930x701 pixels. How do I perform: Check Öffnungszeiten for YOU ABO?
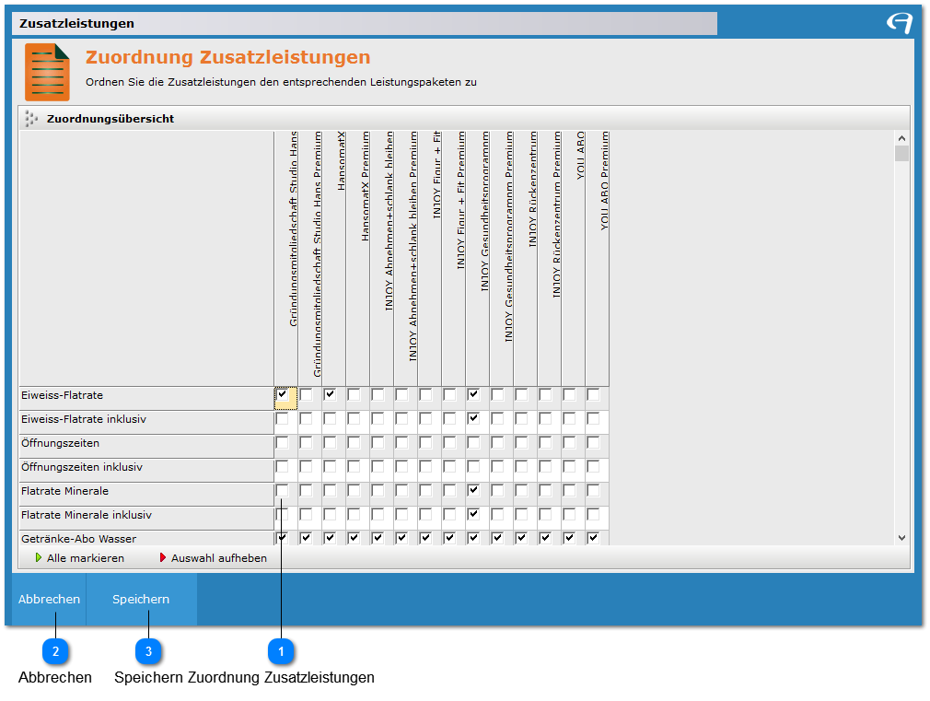click(x=569, y=442)
